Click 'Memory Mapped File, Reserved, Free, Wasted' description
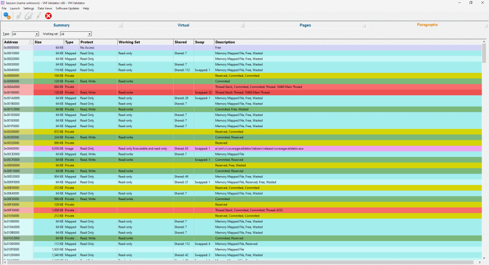Viewport: 489px width, 265px height. coord(245,182)
